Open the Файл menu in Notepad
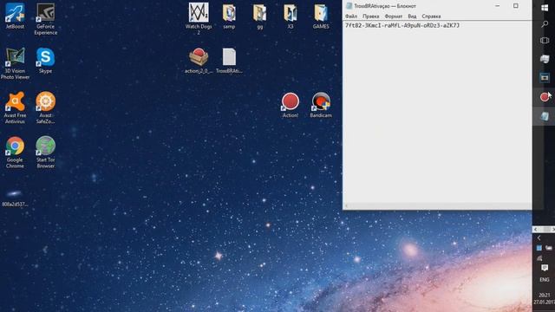This screenshot has width=555, height=312. [x=351, y=16]
